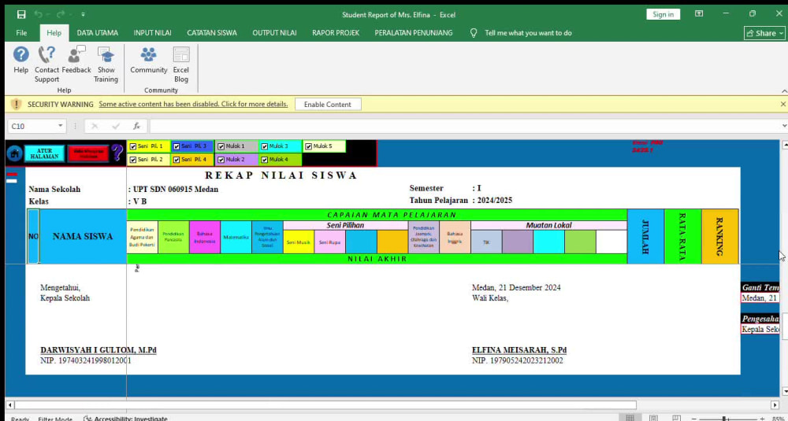788x421 pixels.
Task: Click the lightbulb Tell me icon
Action: (x=474, y=32)
